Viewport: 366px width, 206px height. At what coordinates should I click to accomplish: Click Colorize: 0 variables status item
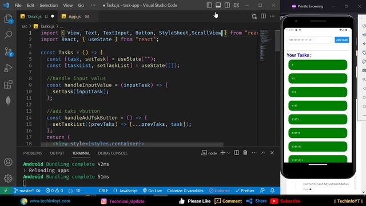coord(185,191)
